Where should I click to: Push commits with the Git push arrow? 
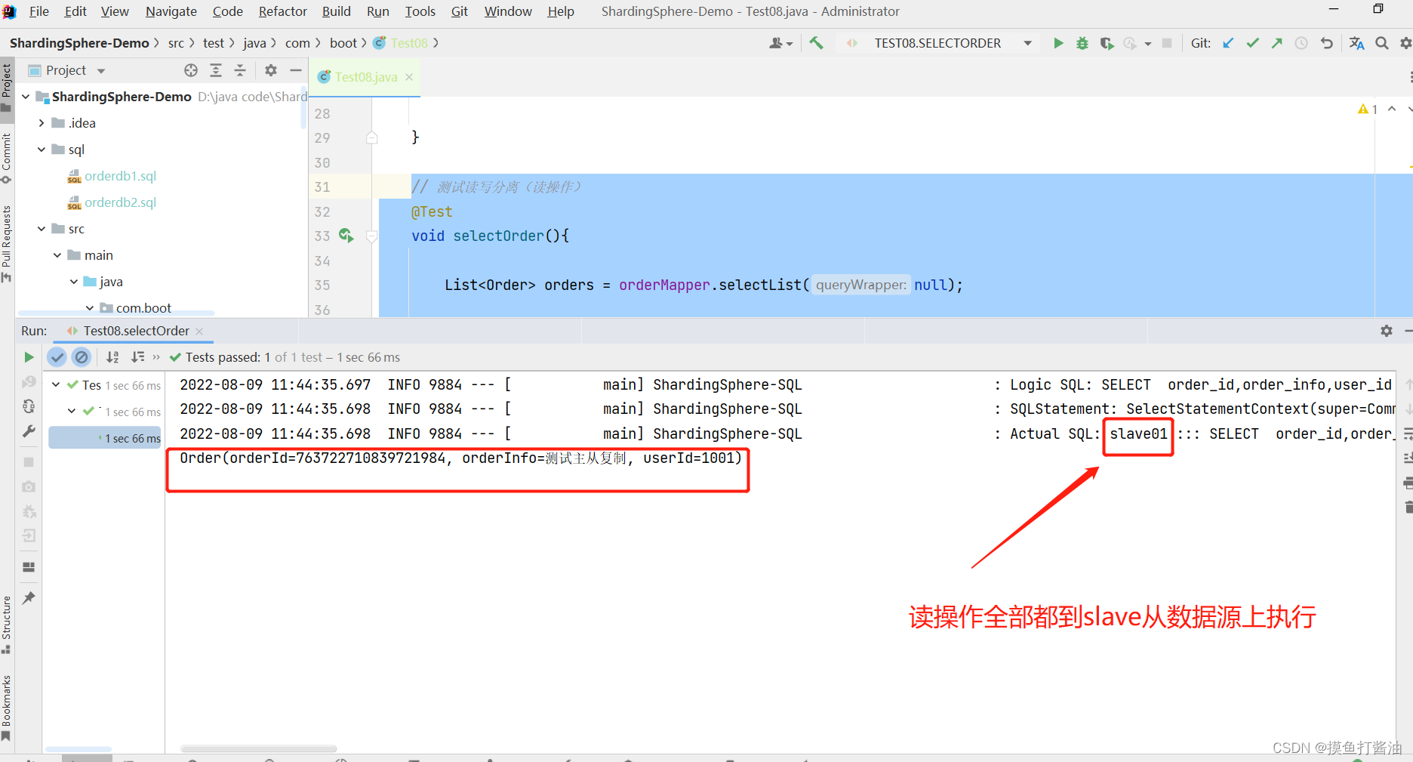click(1276, 43)
